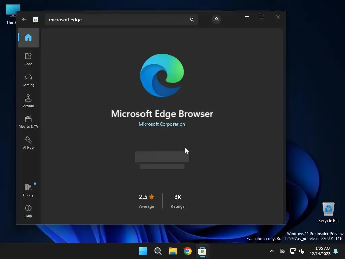Go back using the back arrow
This screenshot has height=259, width=345.
[24, 19]
